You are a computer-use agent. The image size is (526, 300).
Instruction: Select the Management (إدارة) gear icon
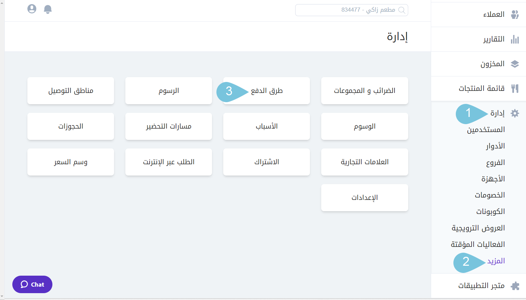tap(515, 113)
